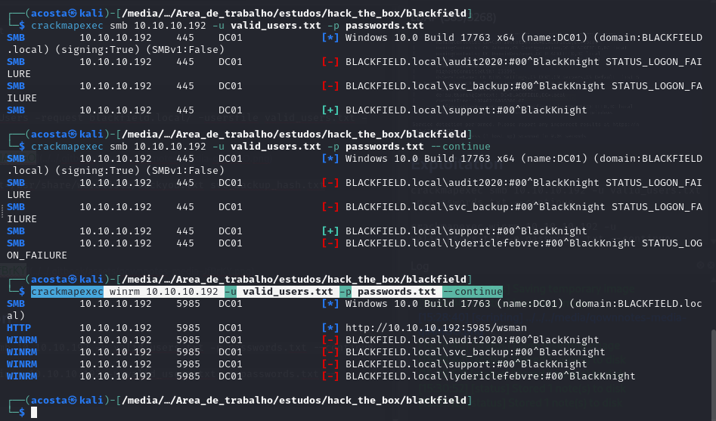
Task: Click port 5985 on the HTTP row
Action: coord(188,328)
